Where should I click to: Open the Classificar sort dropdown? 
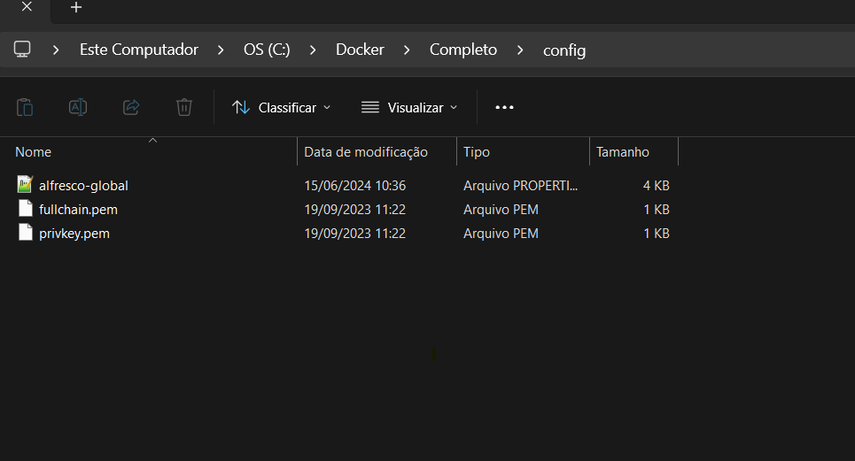pos(281,107)
